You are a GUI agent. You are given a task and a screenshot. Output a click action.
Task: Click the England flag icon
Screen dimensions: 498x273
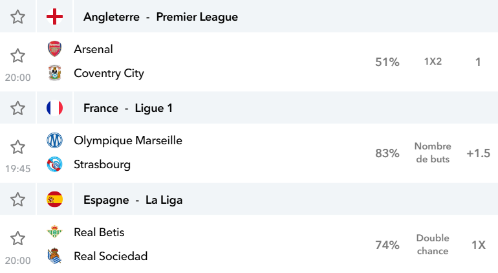coord(54,17)
